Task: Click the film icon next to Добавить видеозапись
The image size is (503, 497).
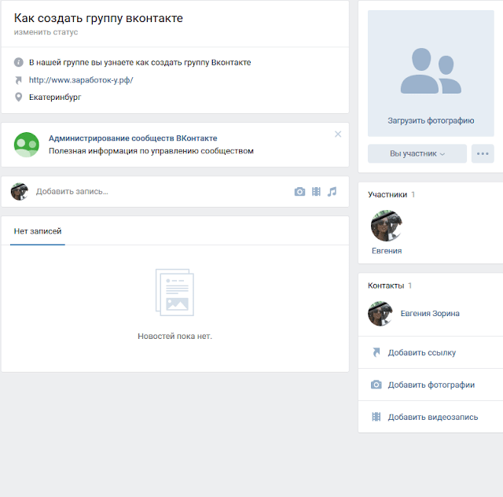Action: tap(376, 417)
